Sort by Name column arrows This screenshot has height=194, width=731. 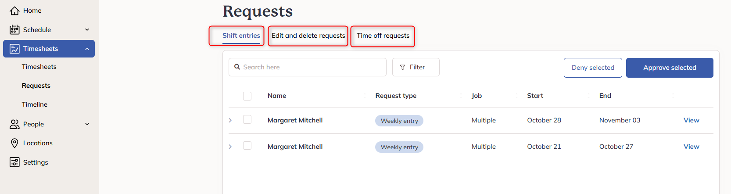coord(365,96)
